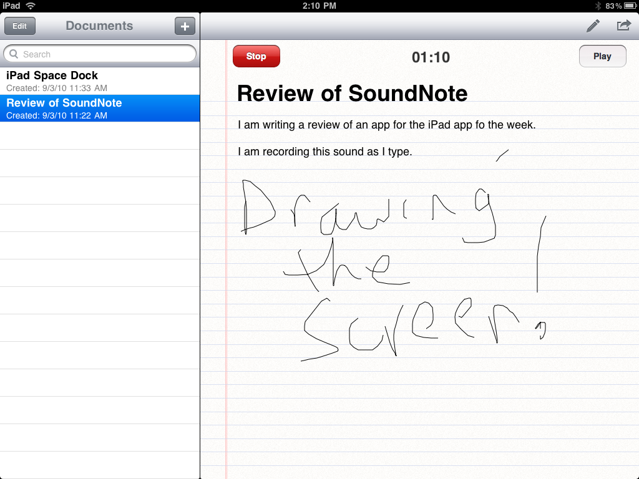
Task: Open the iPad Space Dock document
Action: [x=100, y=80]
